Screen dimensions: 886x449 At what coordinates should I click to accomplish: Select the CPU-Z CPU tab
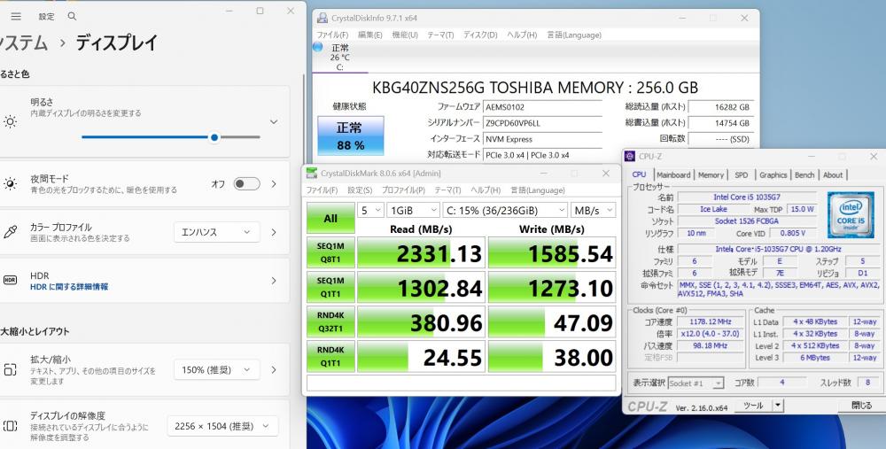pos(639,174)
